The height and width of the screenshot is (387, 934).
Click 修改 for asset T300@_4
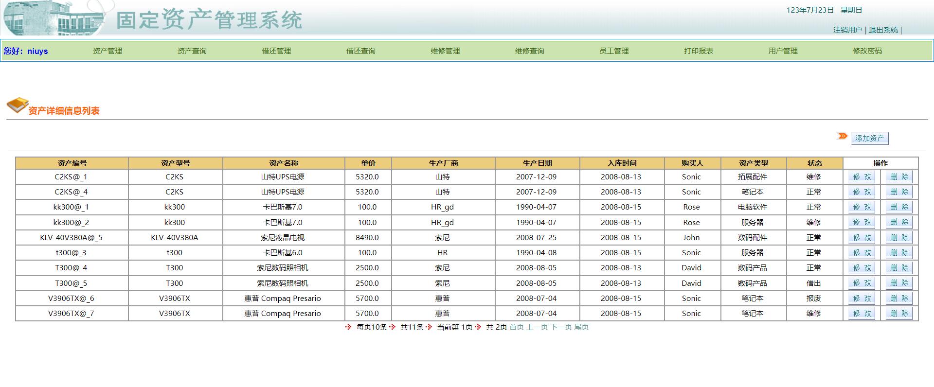pyautogui.click(x=862, y=268)
